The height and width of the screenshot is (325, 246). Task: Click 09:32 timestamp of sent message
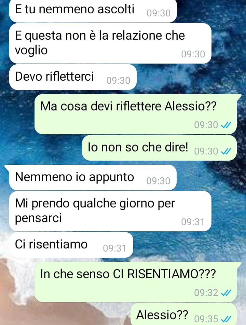pos(206,293)
